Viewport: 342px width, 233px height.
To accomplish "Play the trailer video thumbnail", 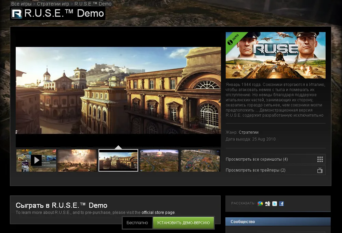I will 36,160.
